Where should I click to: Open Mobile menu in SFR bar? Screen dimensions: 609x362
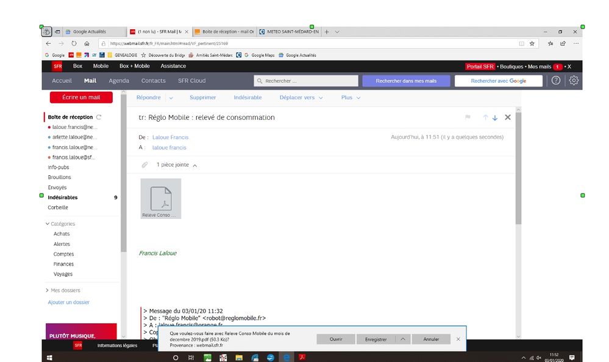coord(101,66)
